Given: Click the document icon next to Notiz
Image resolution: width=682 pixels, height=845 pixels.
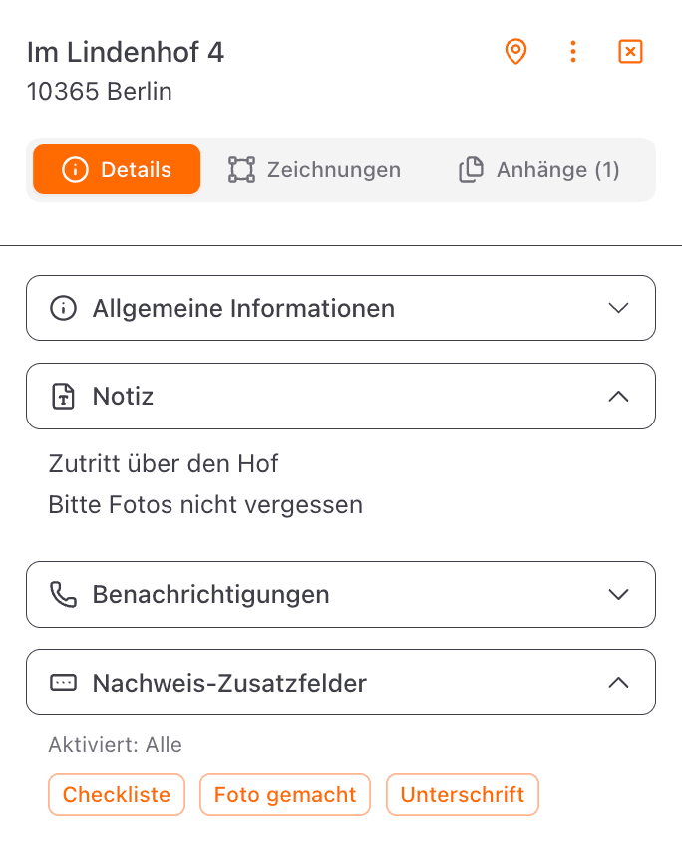Looking at the screenshot, I should pyautogui.click(x=63, y=396).
